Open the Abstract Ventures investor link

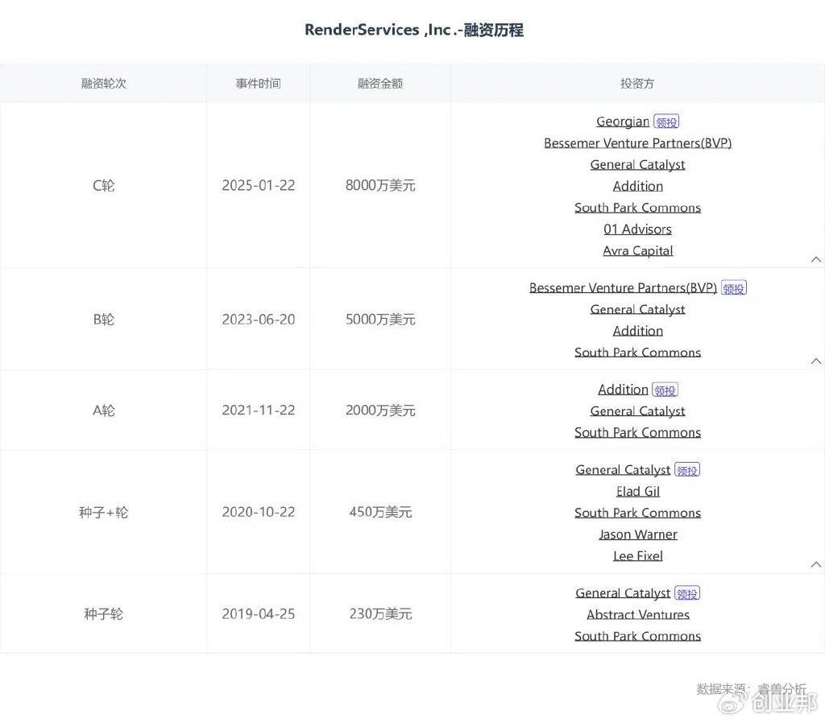[x=638, y=614]
